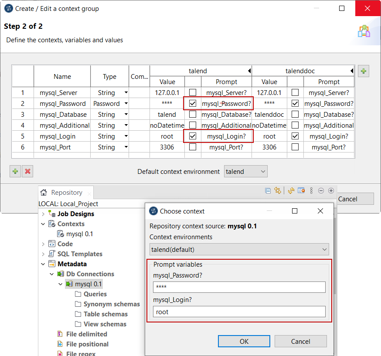This screenshot has width=381, height=356.
Task: Uncheck mysql_Password prompt in talend context
Action: (193, 104)
